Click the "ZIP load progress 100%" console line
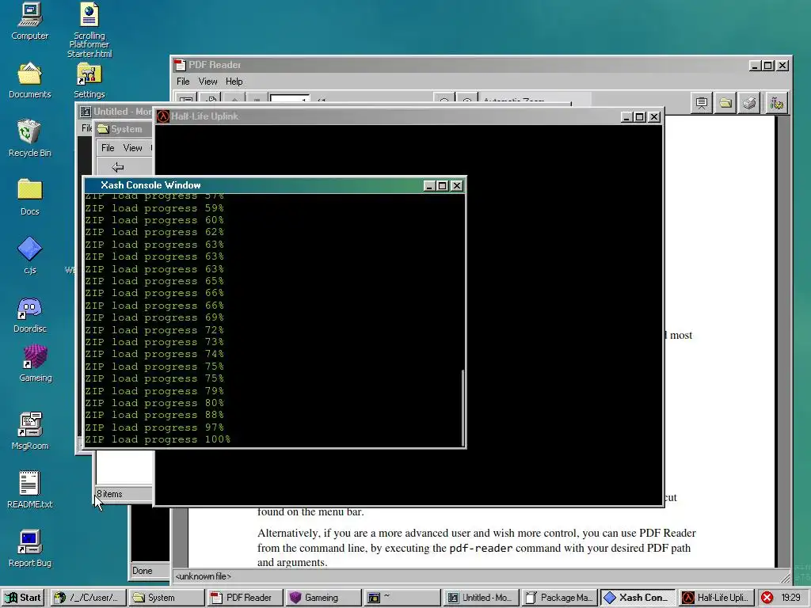Screen dimensions: 811x608 pyautogui.click(x=158, y=439)
